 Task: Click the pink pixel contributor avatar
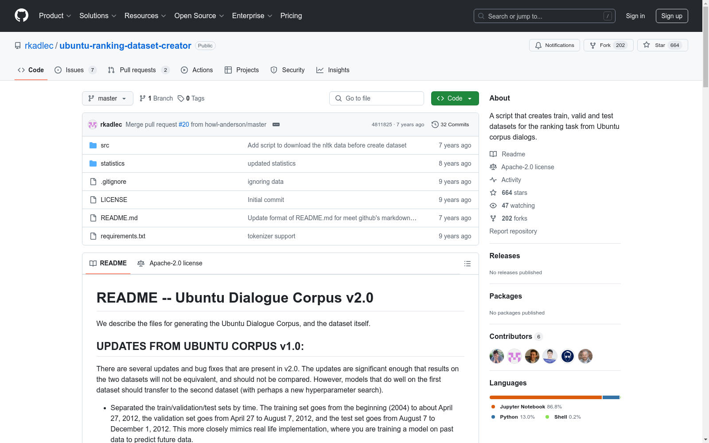tap(514, 356)
